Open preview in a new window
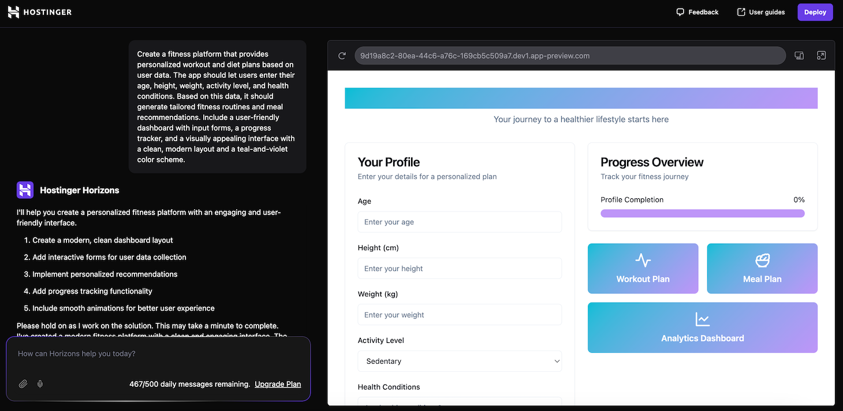 pyautogui.click(x=822, y=55)
